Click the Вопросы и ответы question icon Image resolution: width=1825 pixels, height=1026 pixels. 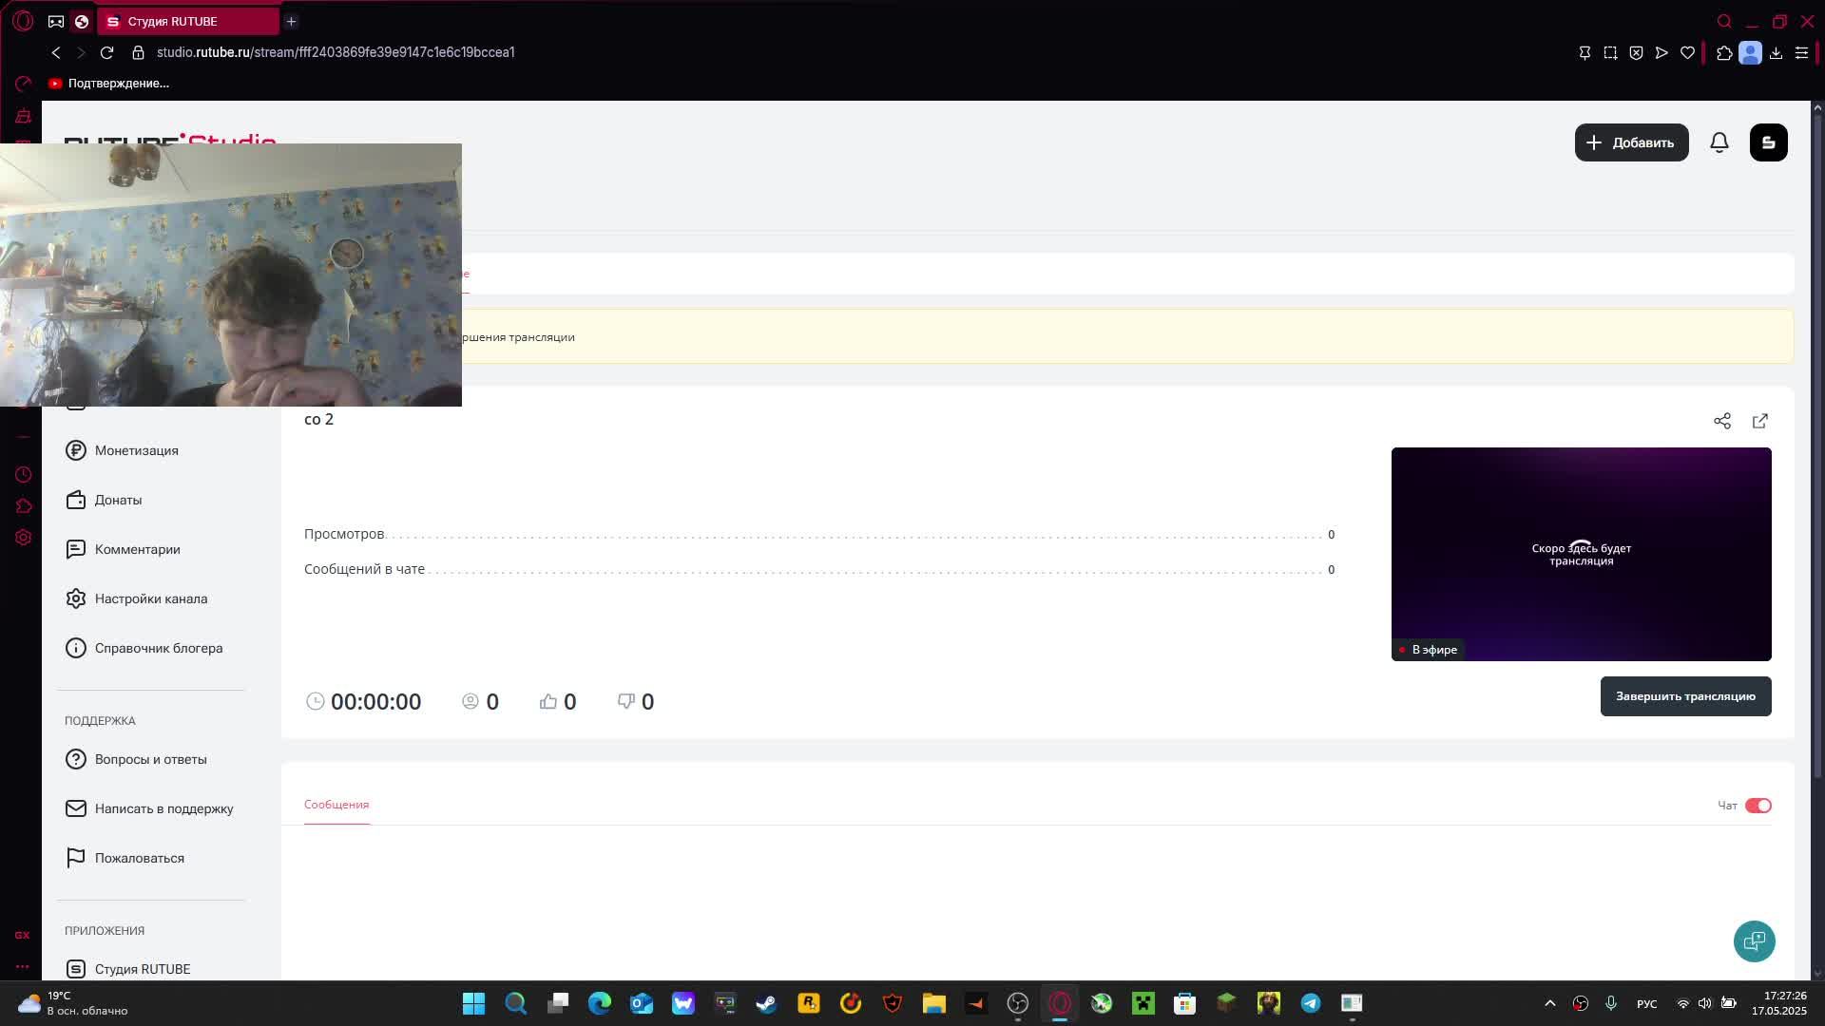point(76,759)
